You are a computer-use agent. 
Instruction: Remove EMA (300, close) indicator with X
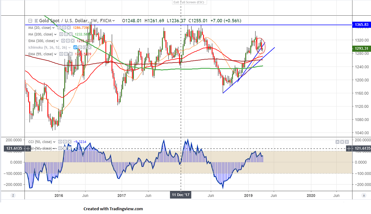[x=72, y=41]
